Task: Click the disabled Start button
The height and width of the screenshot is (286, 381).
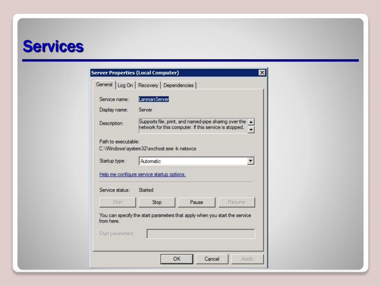Action: [x=118, y=202]
